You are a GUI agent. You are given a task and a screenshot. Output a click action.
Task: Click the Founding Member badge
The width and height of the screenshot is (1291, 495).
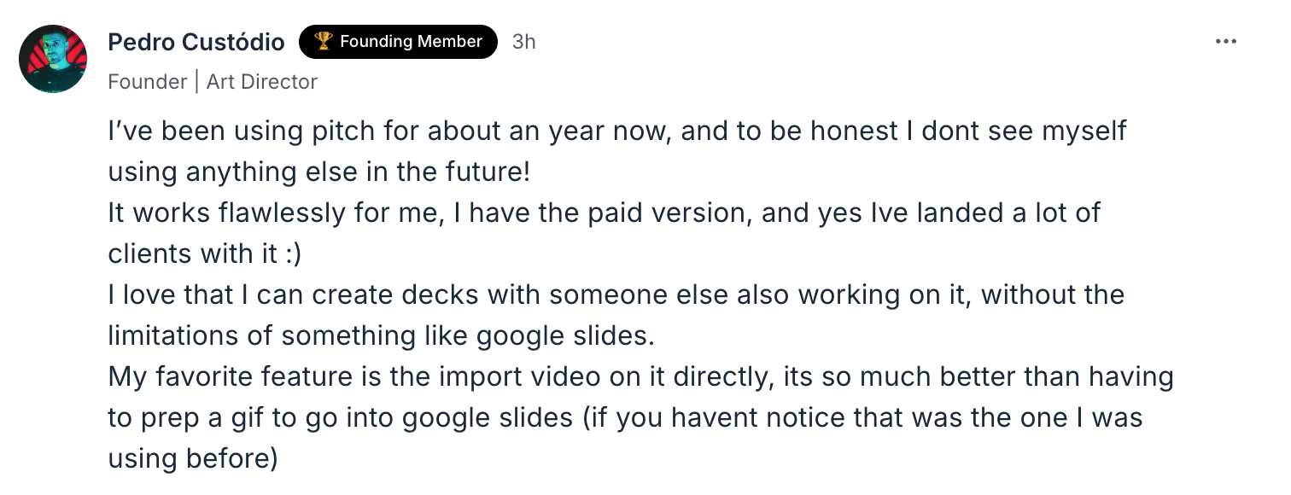click(398, 42)
